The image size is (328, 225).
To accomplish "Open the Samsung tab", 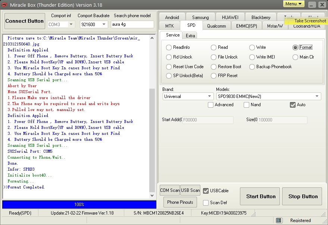I will click(200, 18).
